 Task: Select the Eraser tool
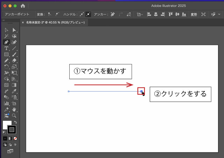pyautogui.click(x=14, y=61)
